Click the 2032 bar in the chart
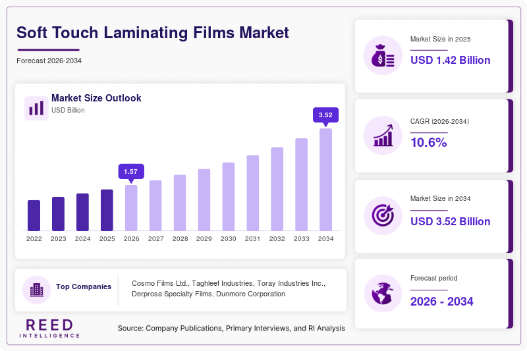Screen dimensions: 527x351 (277, 189)
